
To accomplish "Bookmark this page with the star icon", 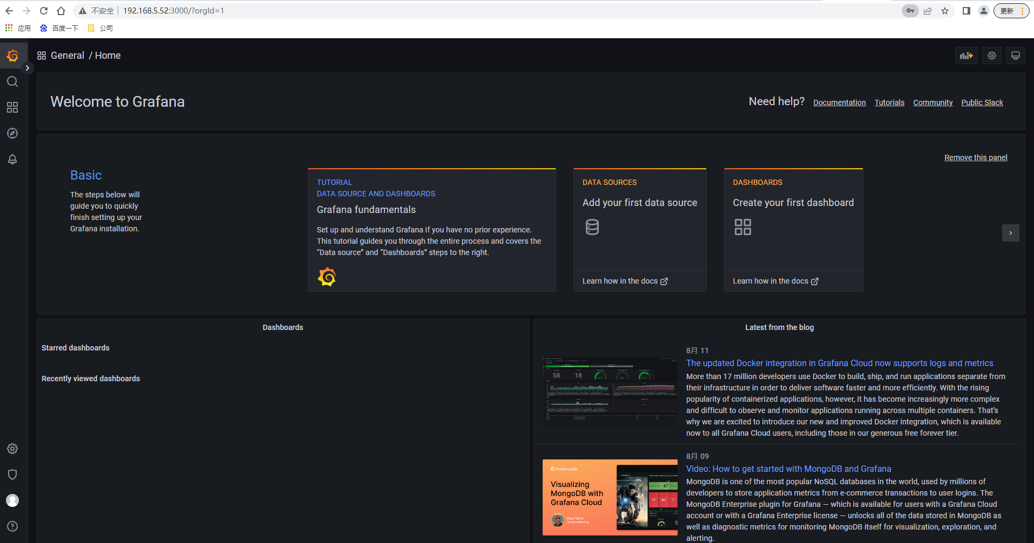I will coord(945,11).
